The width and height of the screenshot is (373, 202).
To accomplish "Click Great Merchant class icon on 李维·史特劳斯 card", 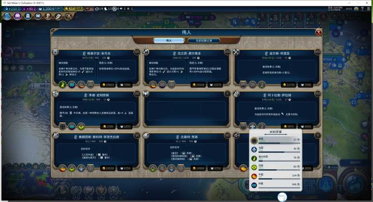I will (x=56, y=94).
